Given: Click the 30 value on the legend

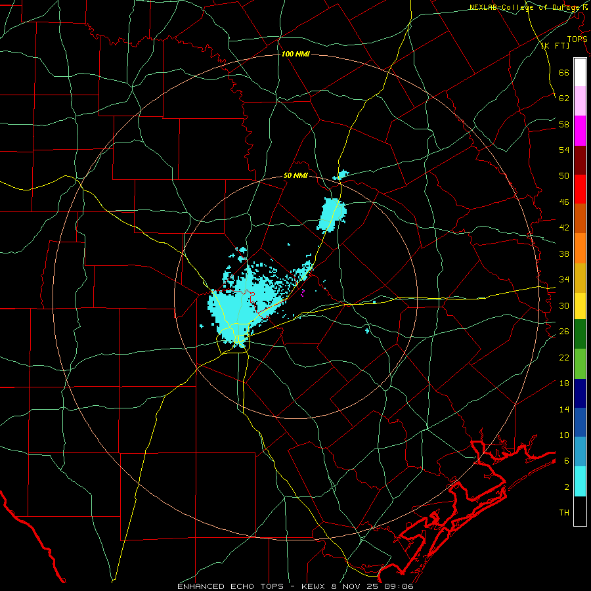Looking at the screenshot, I should tap(564, 305).
